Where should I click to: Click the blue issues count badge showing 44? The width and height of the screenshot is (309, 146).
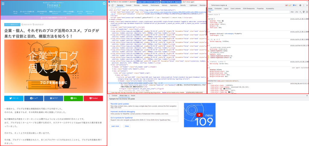pos(295,5)
